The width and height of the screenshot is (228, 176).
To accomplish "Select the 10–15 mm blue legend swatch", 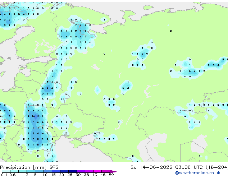I will pyautogui.click(x=48, y=171).
